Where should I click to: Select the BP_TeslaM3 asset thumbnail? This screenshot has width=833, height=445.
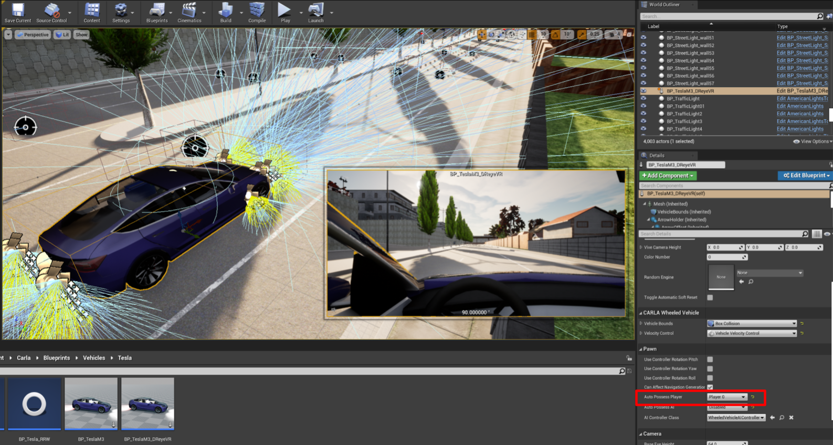pos(91,404)
